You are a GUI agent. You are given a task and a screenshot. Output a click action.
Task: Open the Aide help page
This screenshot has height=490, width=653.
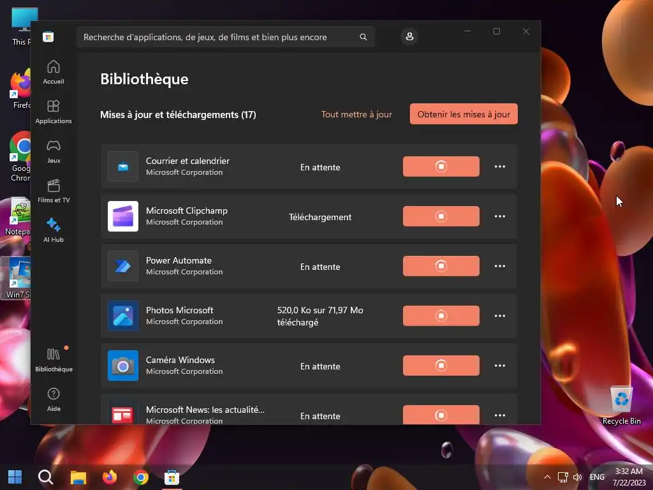point(54,399)
